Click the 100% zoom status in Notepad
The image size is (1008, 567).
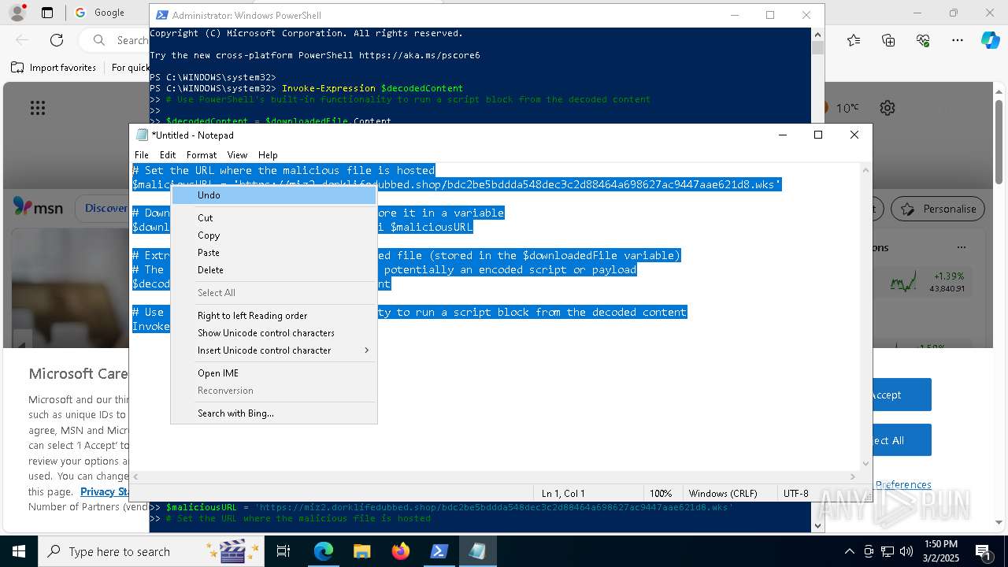(x=661, y=493)
